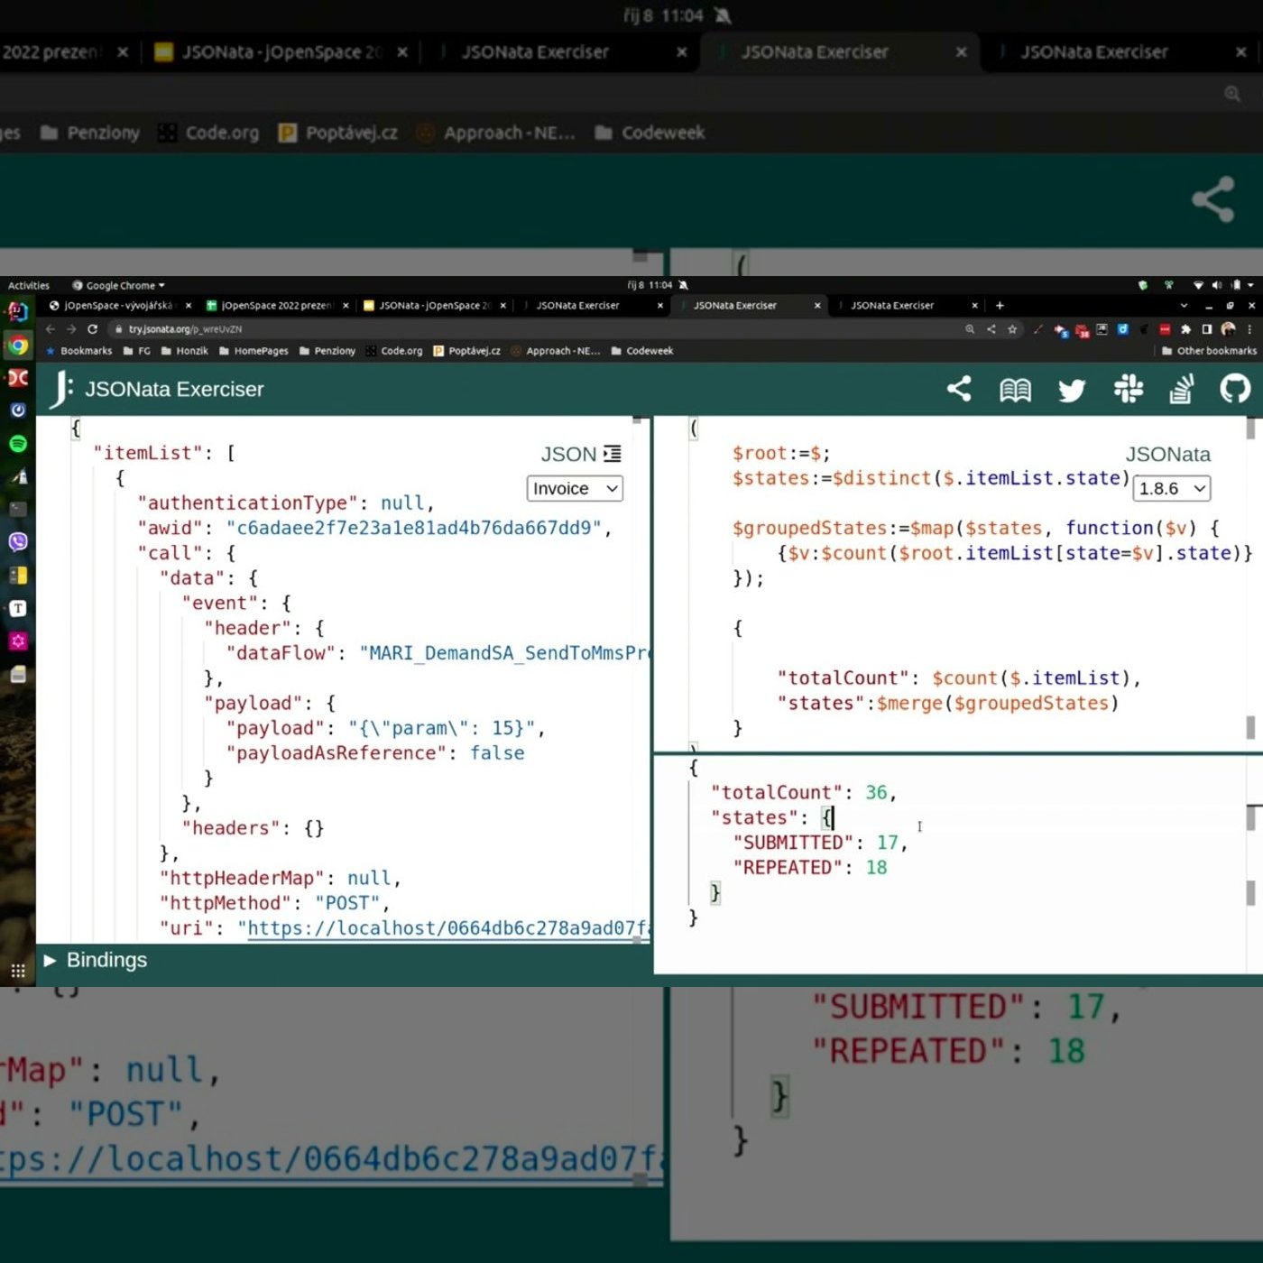Open the GitHub icon in header

point(1235,389)
